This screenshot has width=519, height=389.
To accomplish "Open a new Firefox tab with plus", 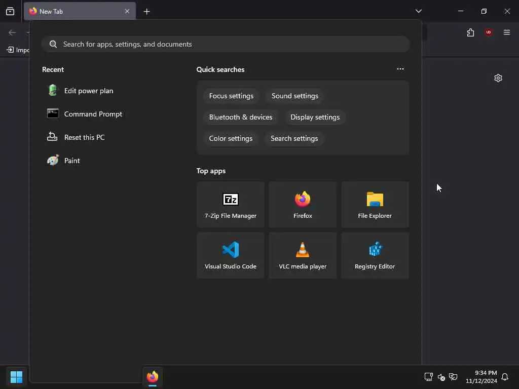I will [146, 12].
